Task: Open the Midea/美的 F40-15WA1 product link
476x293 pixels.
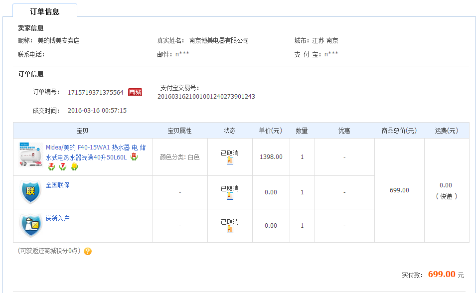Action: pos(96,152)
